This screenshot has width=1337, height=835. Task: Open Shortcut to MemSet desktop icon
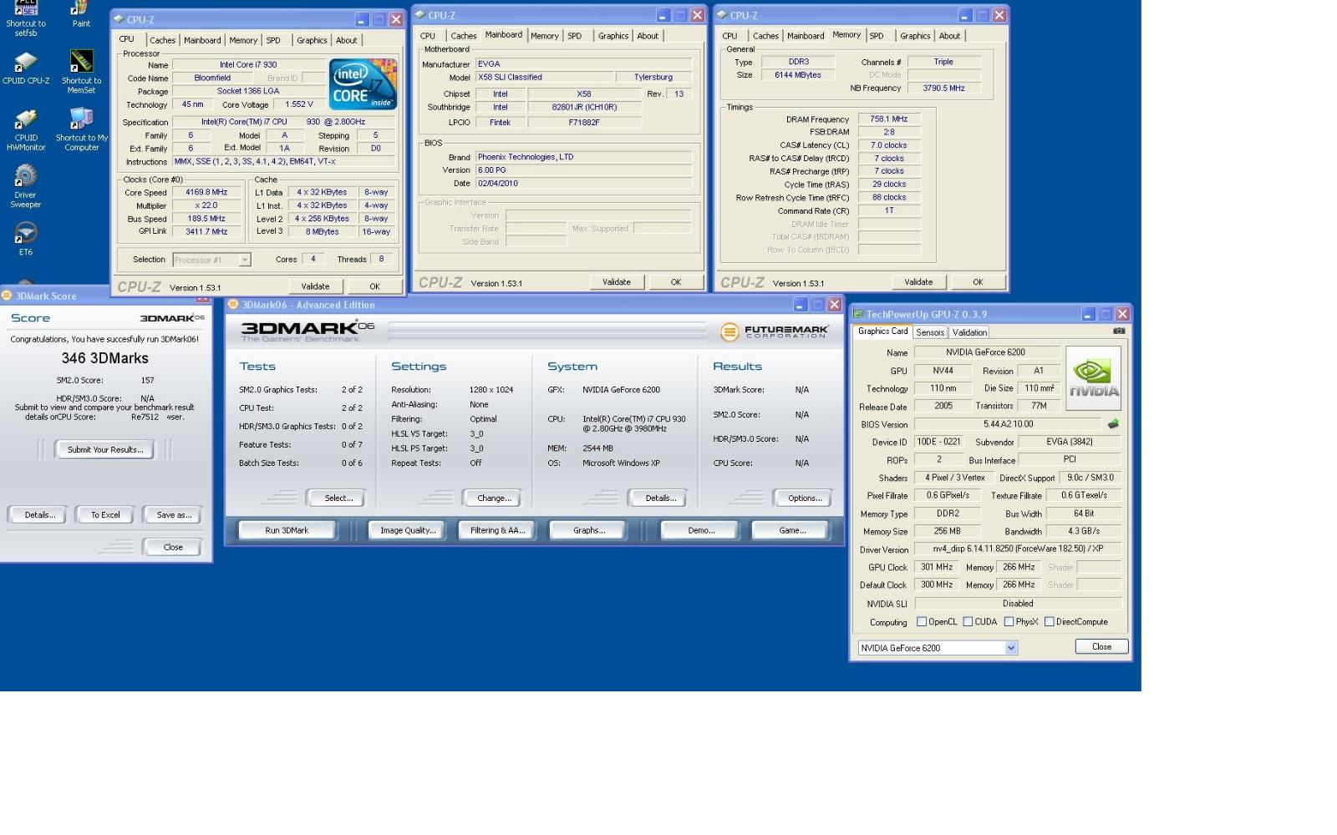[x=81, y=72]
